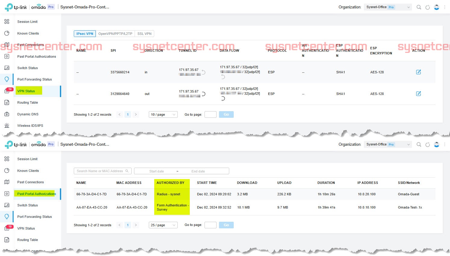The image size is (450, 256).
Task: Open the Insight lightbulb icon beside Port Forwarding Status in VPN Status view
Action: (x=7, y=79)
